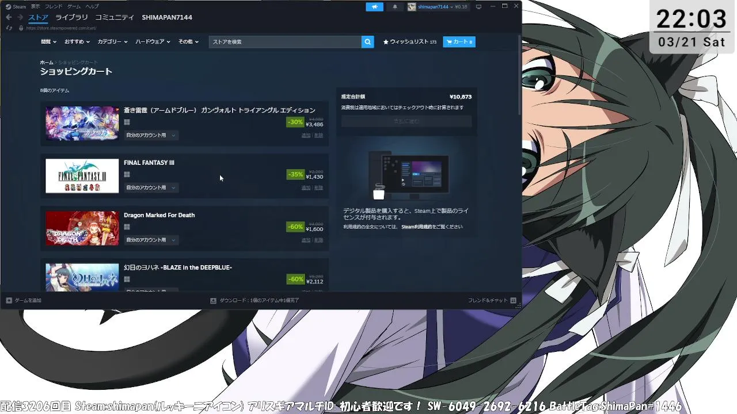This screenshot has width=737, height=414.
Task: Open the Gunvolt game thumbnail
Action: [x=82, y=123]
